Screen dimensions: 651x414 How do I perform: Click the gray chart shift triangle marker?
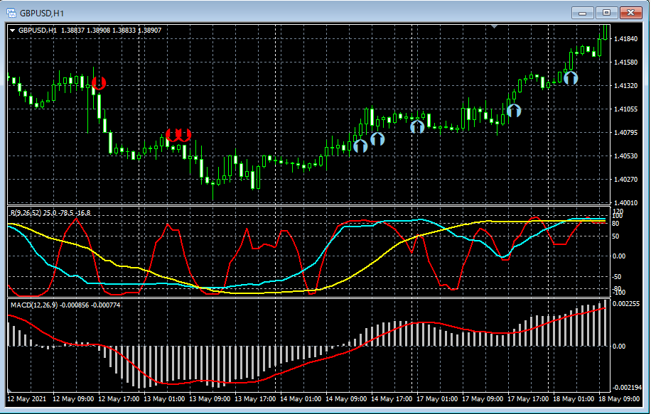pos(494,26)
